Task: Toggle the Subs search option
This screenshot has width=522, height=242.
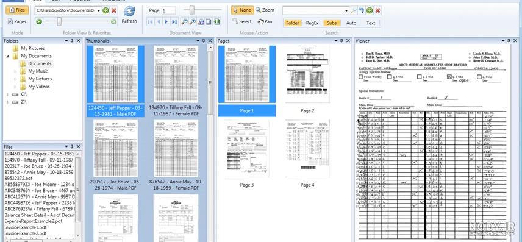Action: tap(331, 23)
